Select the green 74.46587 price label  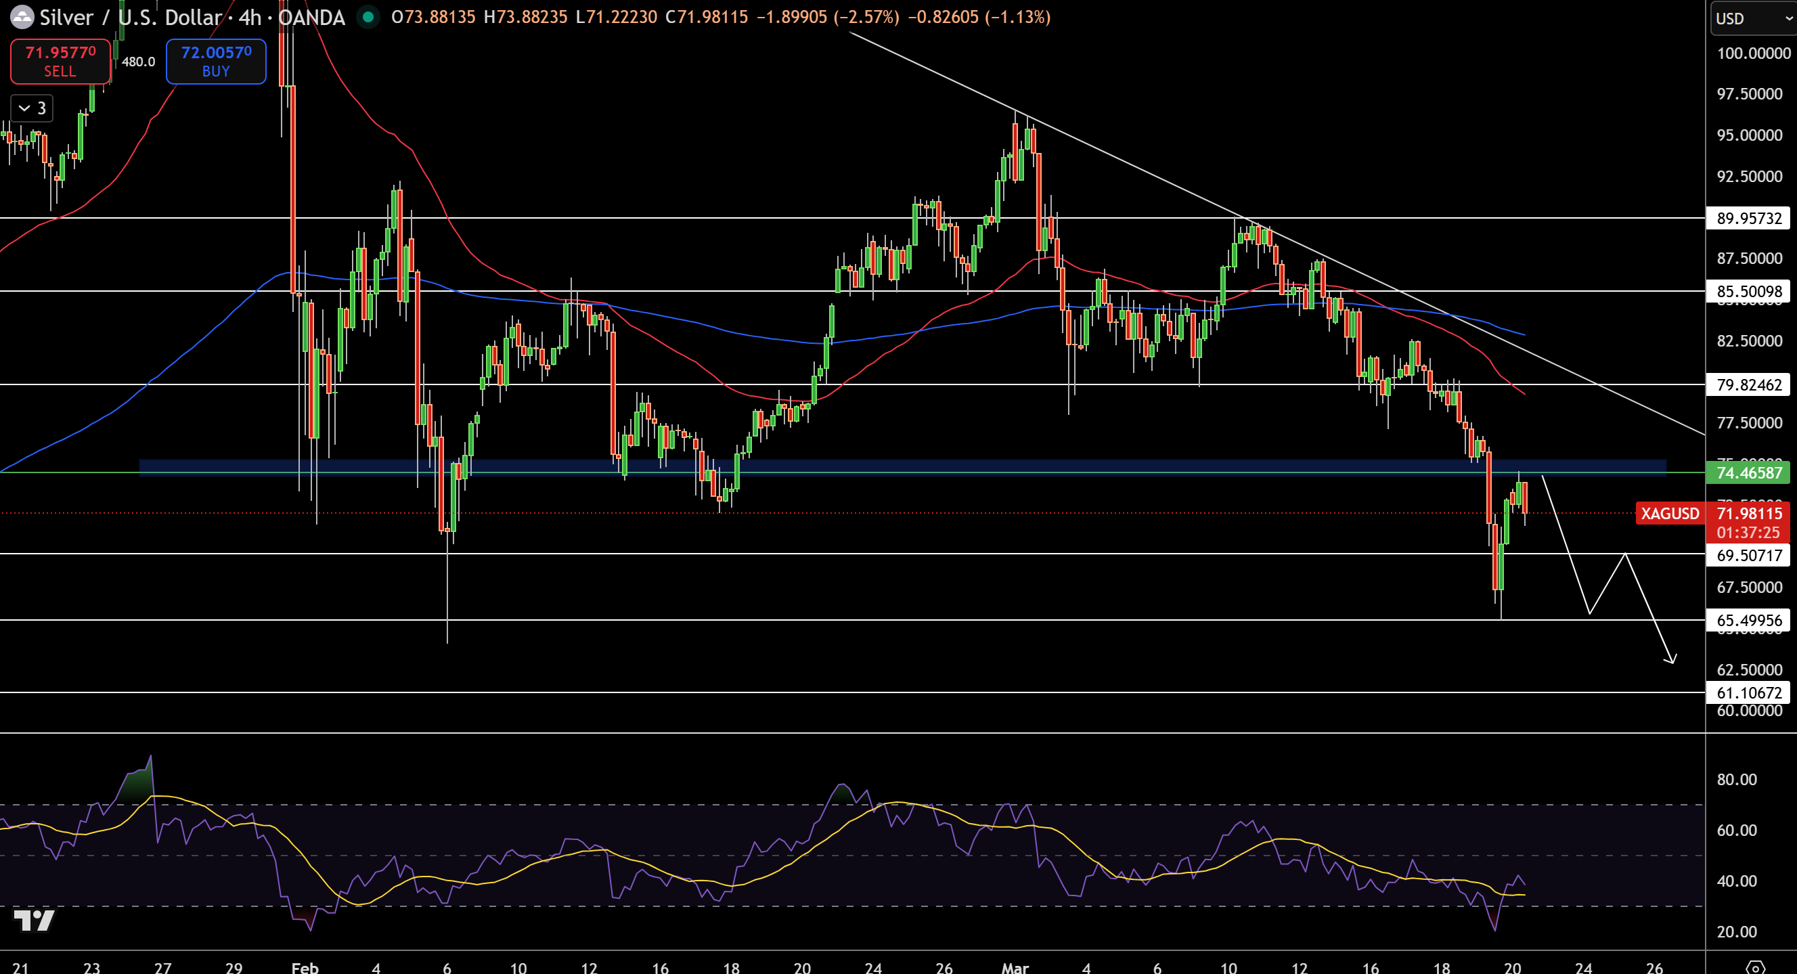click(x=1749, y=472)
